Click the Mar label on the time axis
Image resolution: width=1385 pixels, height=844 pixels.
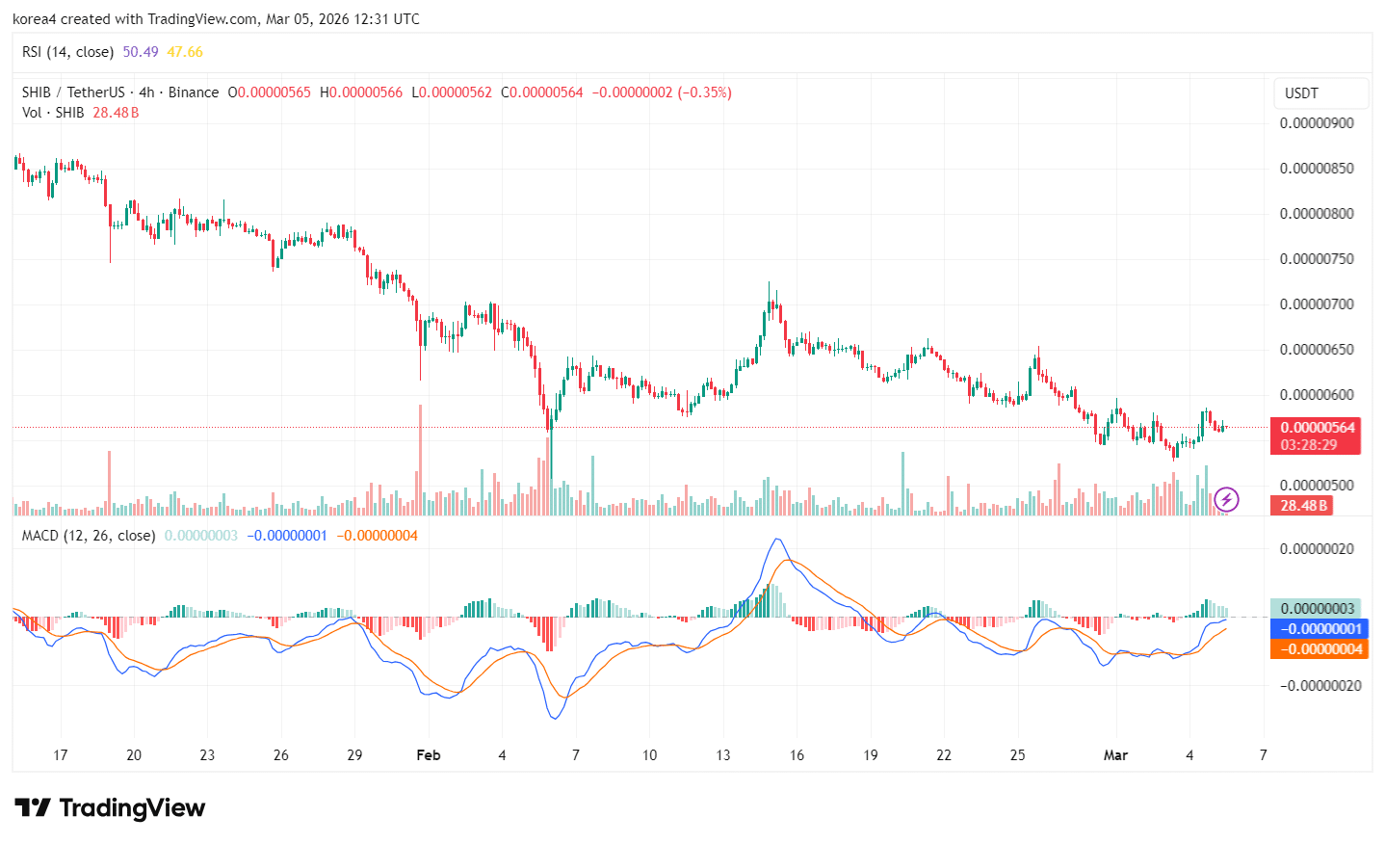pos(1115,755)
